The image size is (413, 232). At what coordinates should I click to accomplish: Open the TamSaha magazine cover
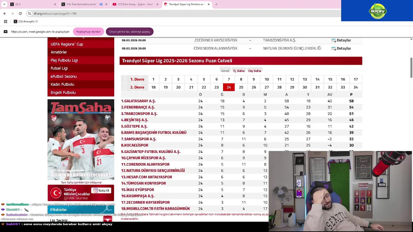81,140
